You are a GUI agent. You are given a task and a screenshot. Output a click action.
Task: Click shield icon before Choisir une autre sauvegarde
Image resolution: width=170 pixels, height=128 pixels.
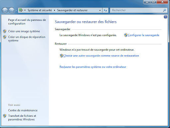pyautogui.click(x=61, y=56)
